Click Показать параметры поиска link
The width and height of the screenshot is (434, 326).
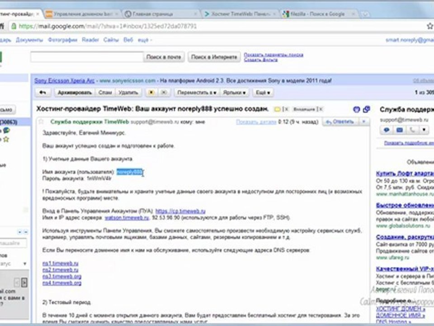click(x=274, y=55)
